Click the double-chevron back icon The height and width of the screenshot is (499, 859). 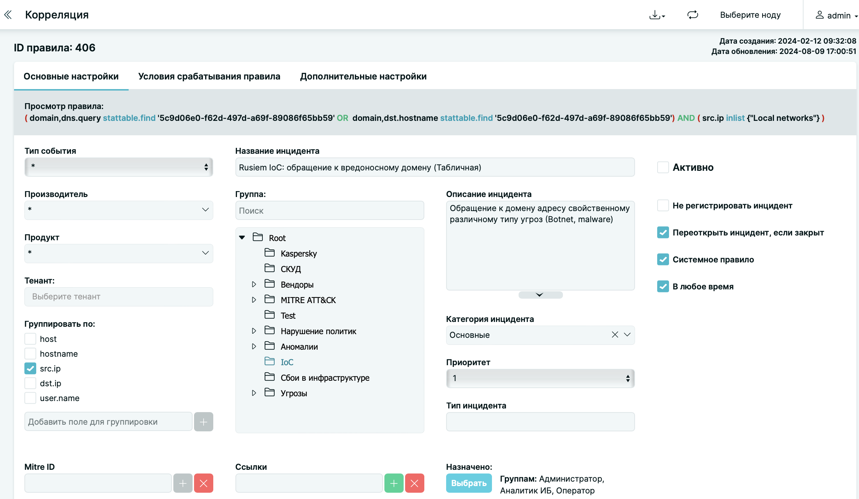coord(8,15)
